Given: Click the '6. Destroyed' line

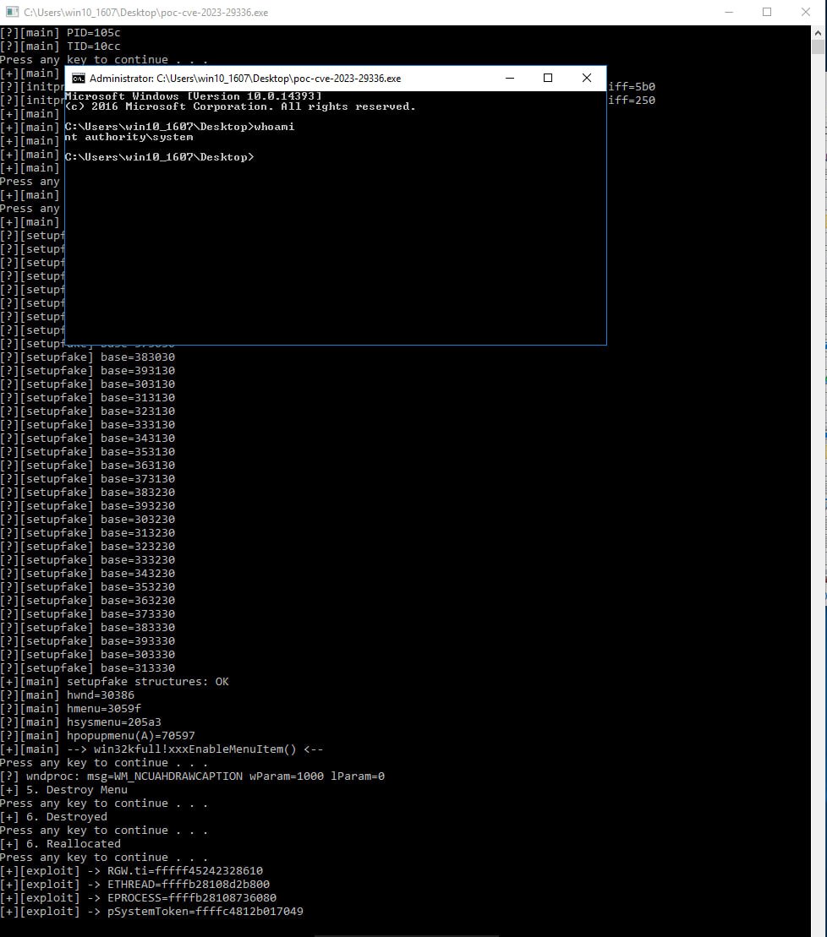Looking at the screenshot, I should tap(54, 817).
